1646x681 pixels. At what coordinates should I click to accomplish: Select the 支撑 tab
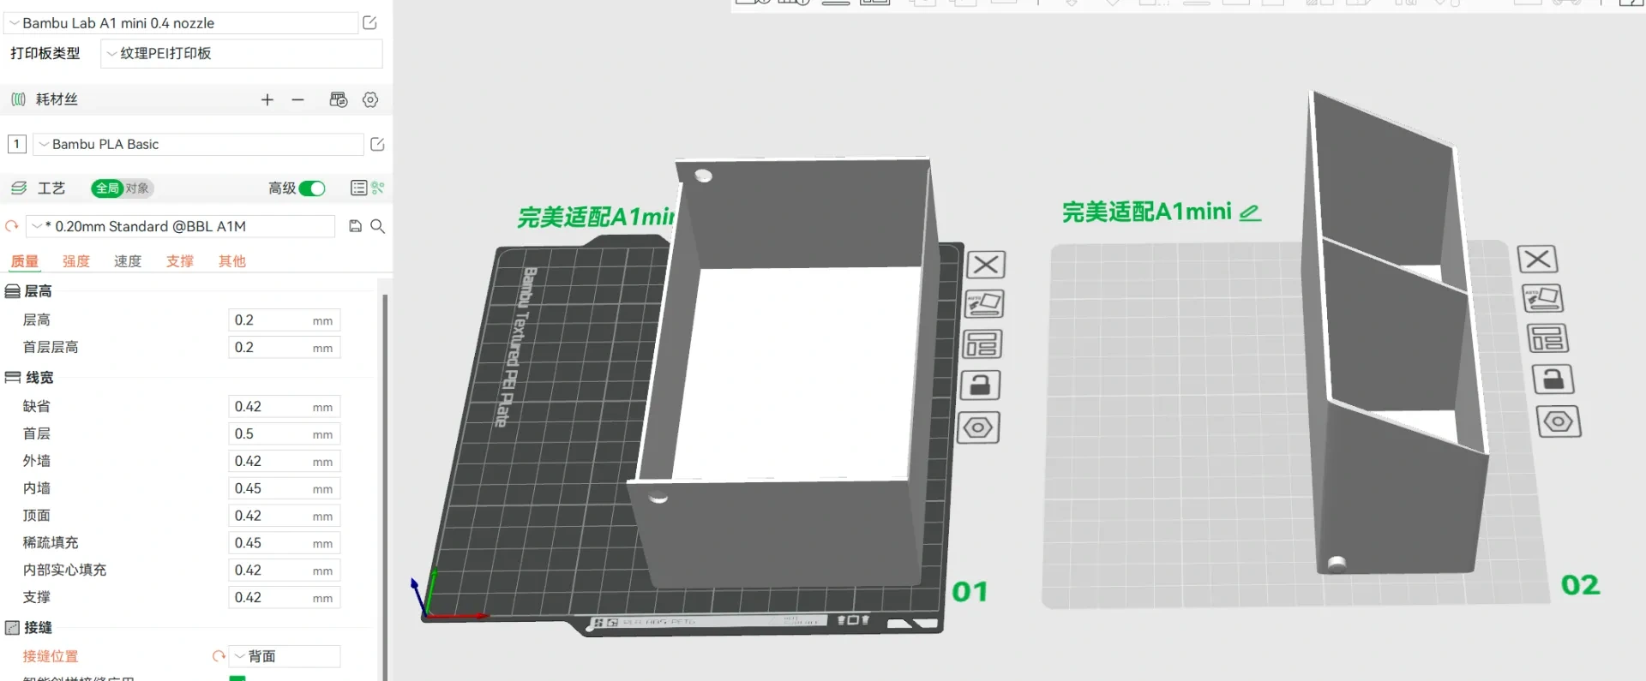click(180, 261)
